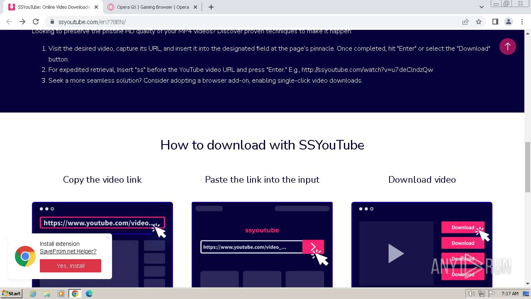Click Paste the link into the input heading
Image resolution: width=531 pixels, height=299 pixels.
262,179
